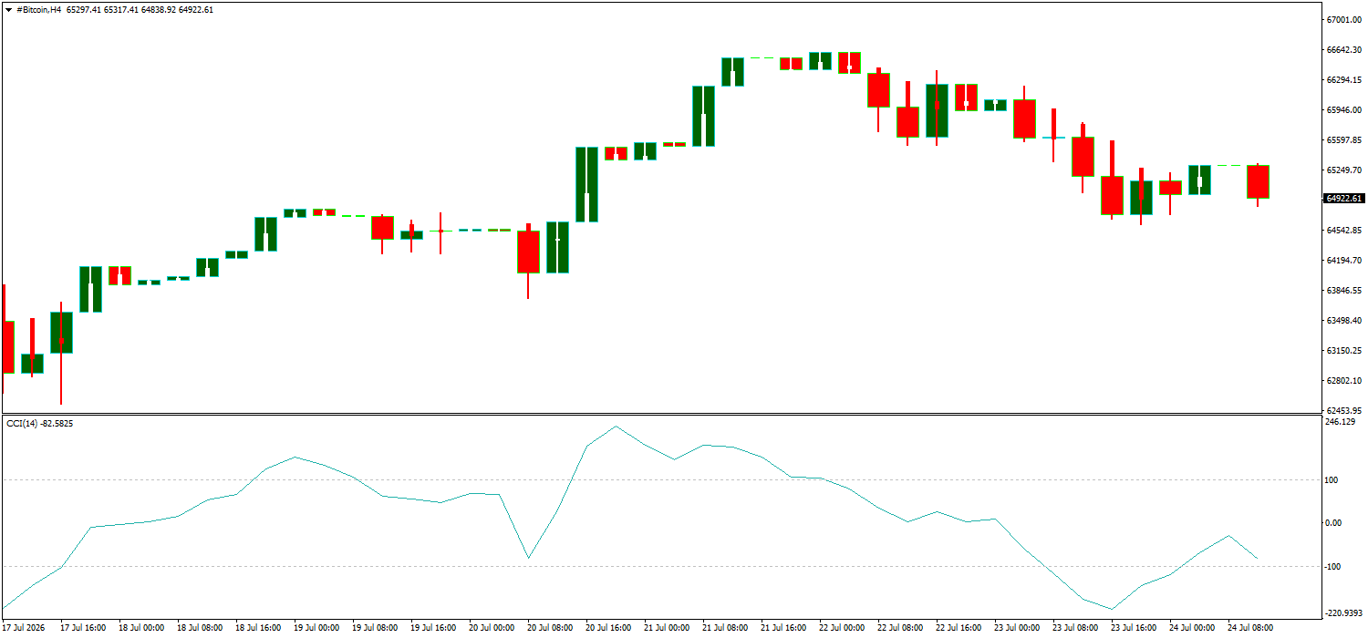Click the 23 Jul 08:00 time label

pos(1075,628)
